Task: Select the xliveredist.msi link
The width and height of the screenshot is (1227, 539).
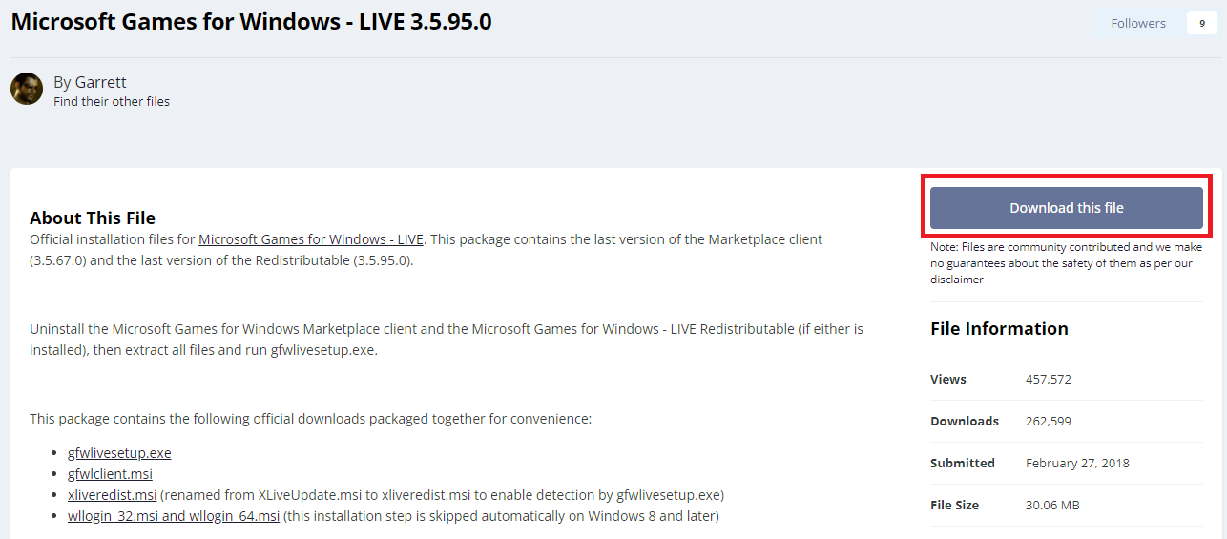Action: pos(113,495)
